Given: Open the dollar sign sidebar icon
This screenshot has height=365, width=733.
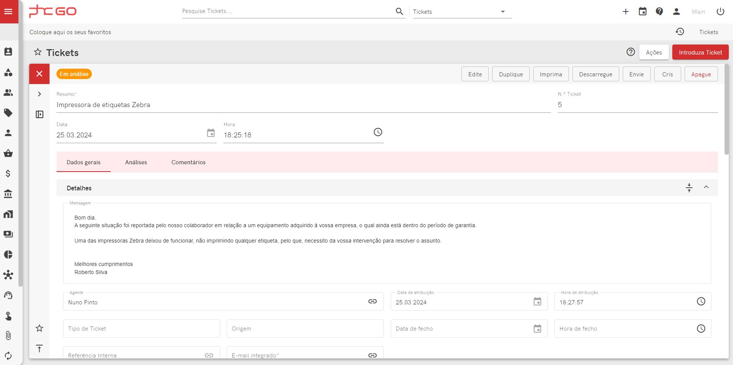Looking at the screenshot, I should [x=8, y=173].
